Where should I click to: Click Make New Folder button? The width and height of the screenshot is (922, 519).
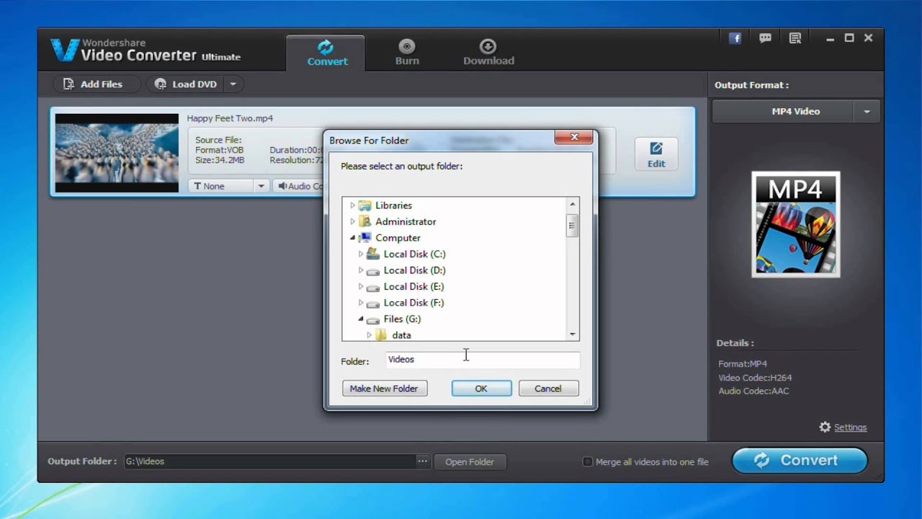tap(384, 389)
